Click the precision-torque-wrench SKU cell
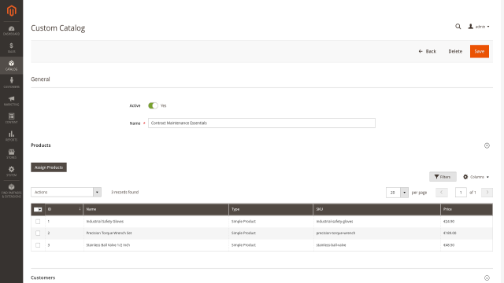The width and height of the screenshot is (504, 283). tap(335, 233)
